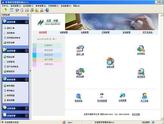This screenshot has width=164, height=124.
Task: Click the 修改密码 blue row
Action: (47, 55)
